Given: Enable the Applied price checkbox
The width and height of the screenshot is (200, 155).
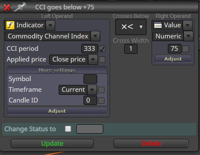Looking at the screenshot, I should tap(102, 59).
